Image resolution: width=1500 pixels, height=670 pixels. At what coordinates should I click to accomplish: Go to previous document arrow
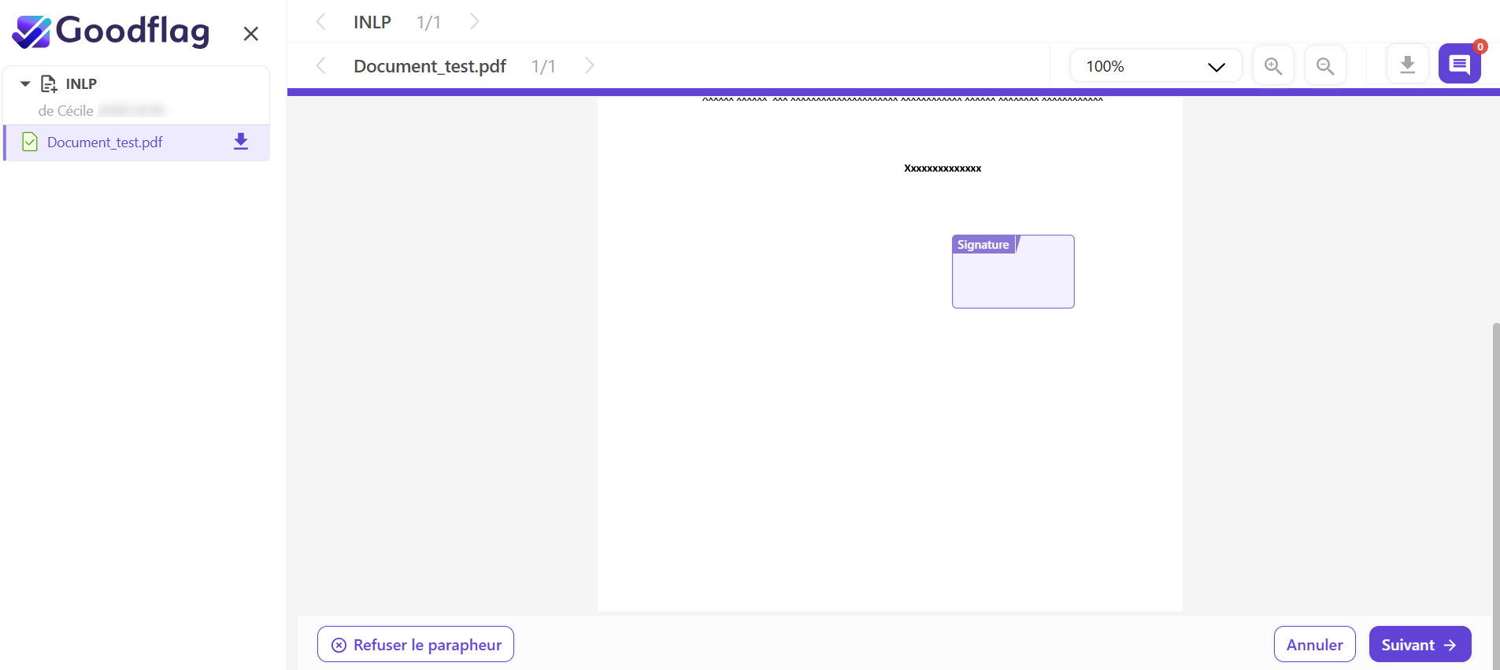[320, 66]
